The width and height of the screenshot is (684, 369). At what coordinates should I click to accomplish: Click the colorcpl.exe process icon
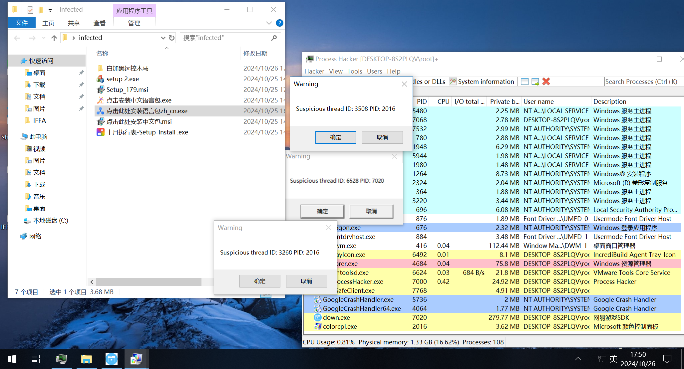tap(318, 326)
